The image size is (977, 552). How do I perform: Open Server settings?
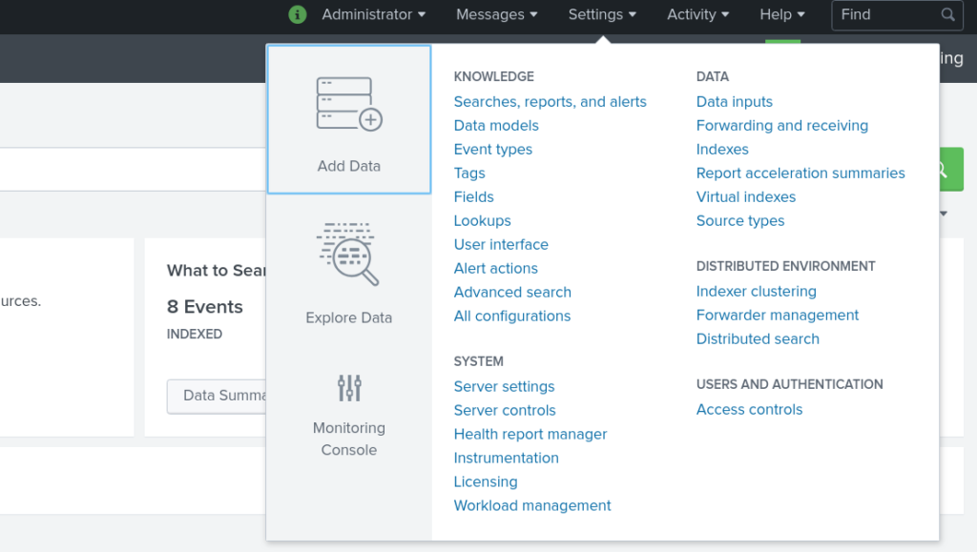click(504, 386)
